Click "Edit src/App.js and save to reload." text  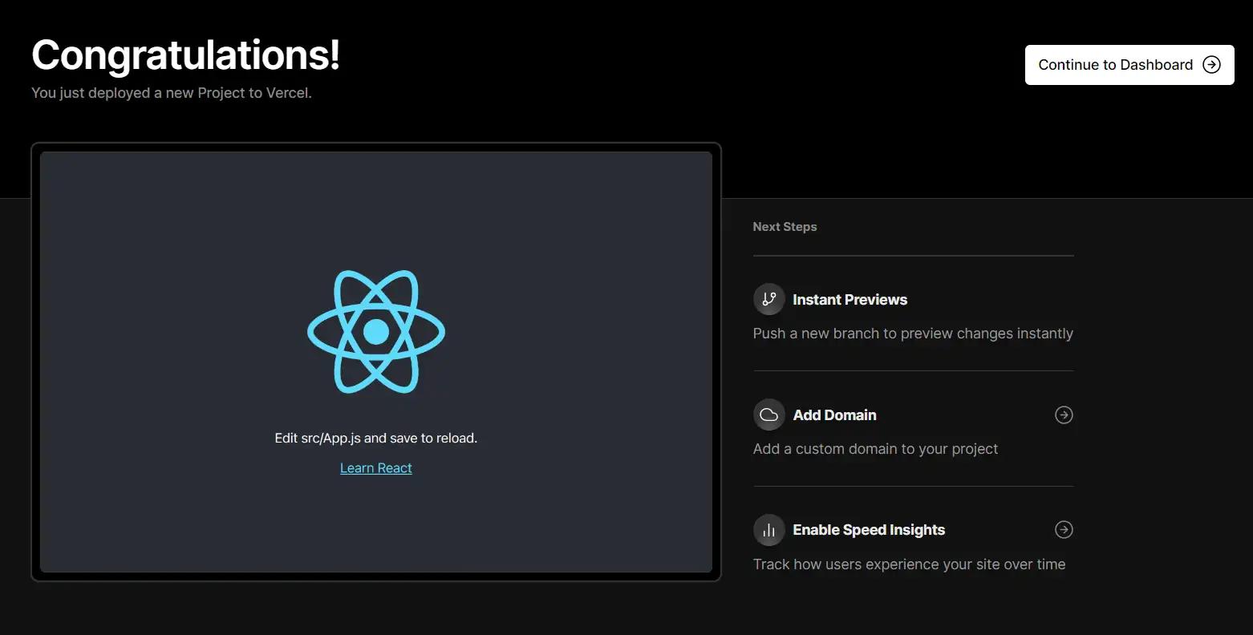376,439
